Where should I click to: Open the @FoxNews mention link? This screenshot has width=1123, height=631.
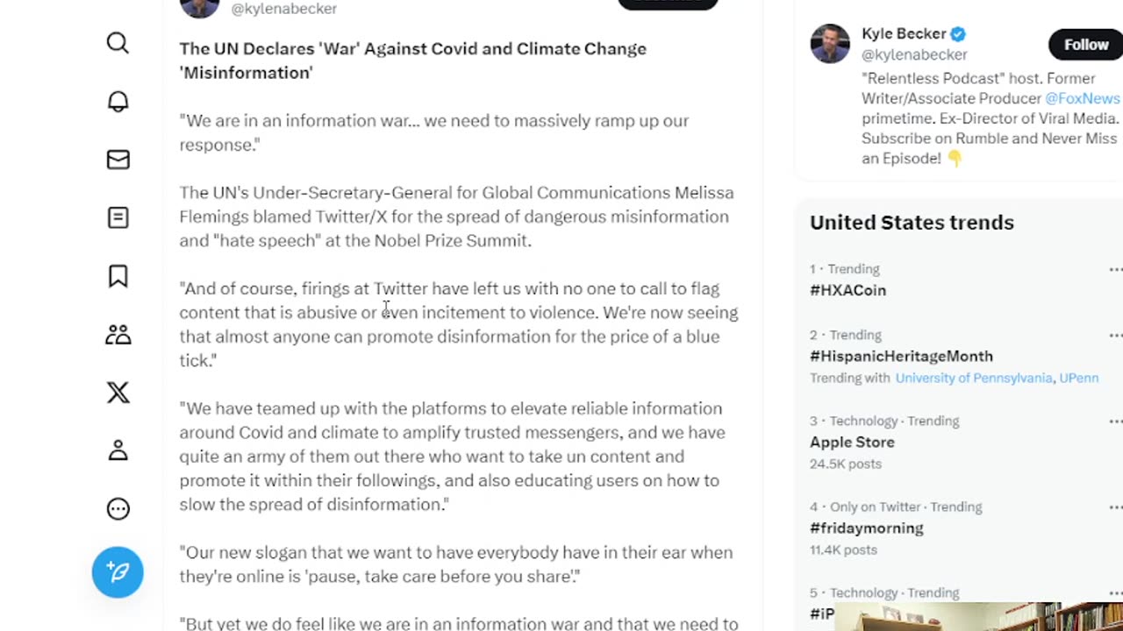click(1082, 98)
